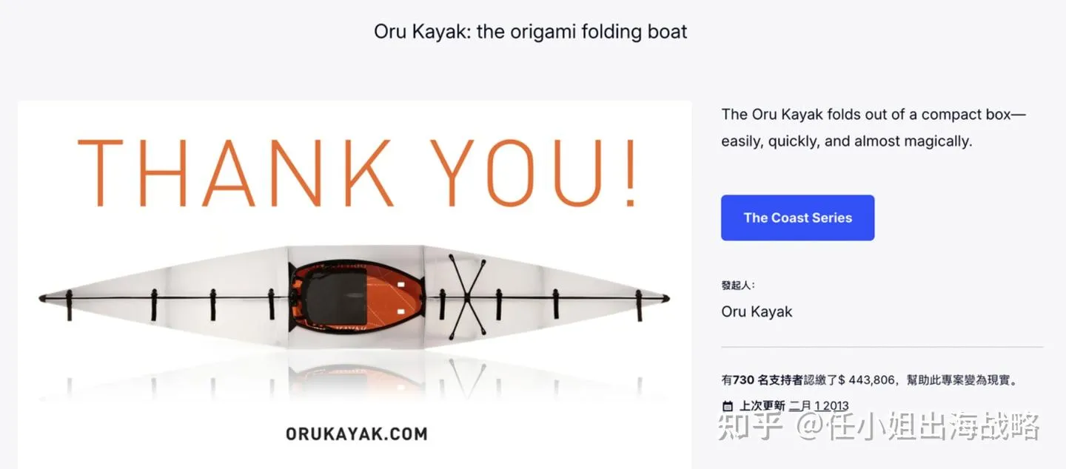Click the 上次更新 label text
The height and width of the screenshot is (469, 1066).
pos(762,405)
